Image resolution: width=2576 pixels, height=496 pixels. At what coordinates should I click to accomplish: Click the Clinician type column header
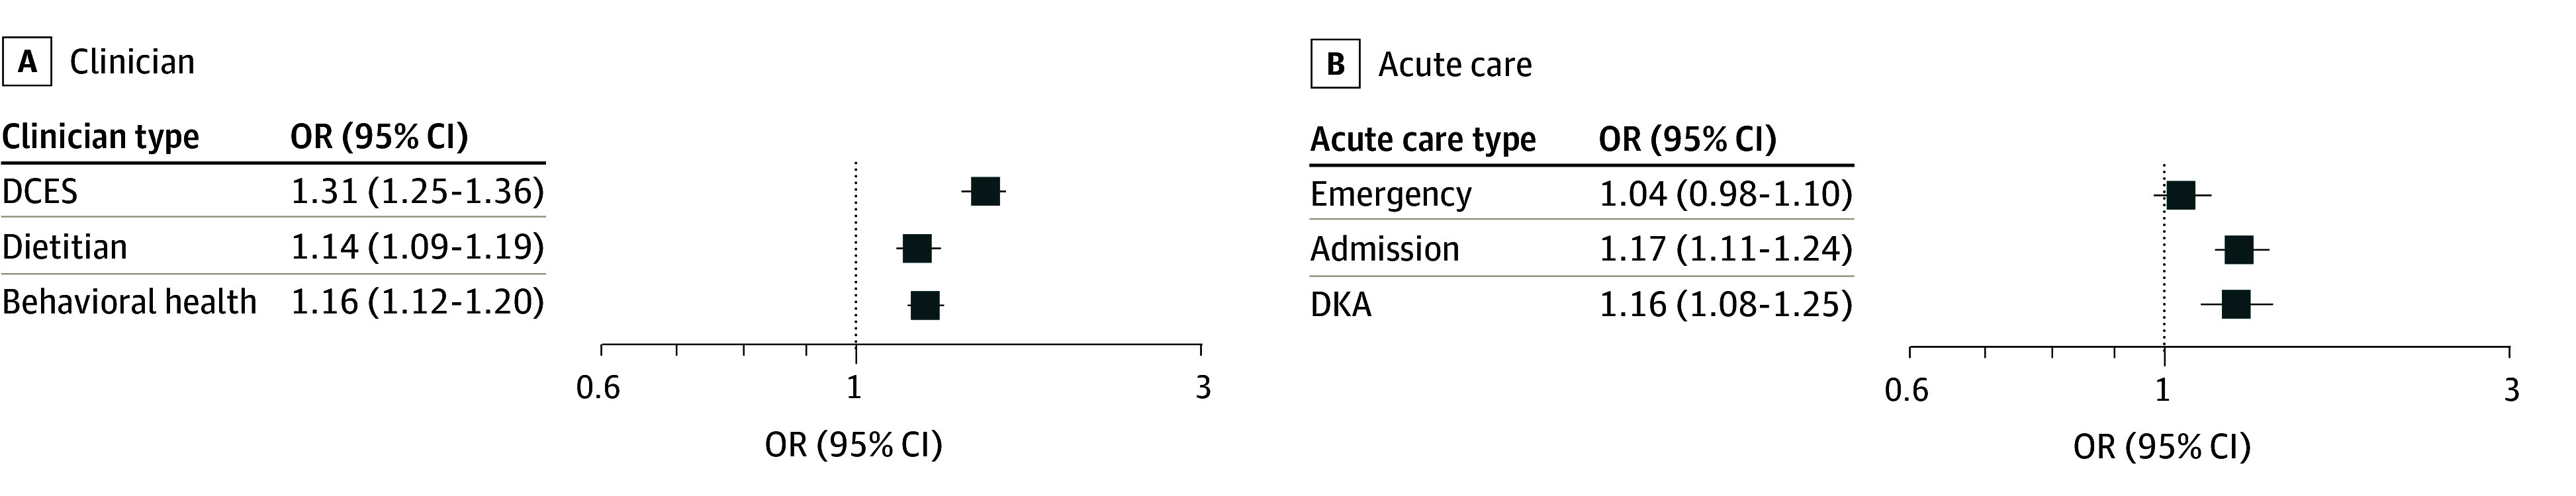(100, 136)
